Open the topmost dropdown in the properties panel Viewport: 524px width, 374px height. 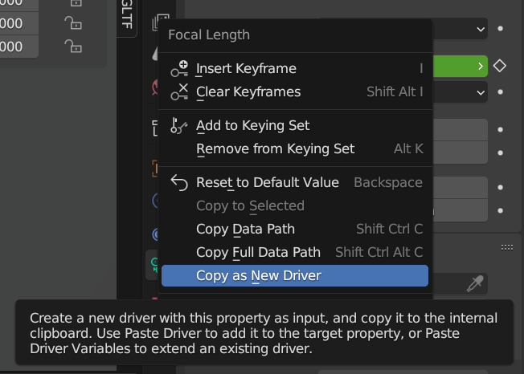pos(461,29)
